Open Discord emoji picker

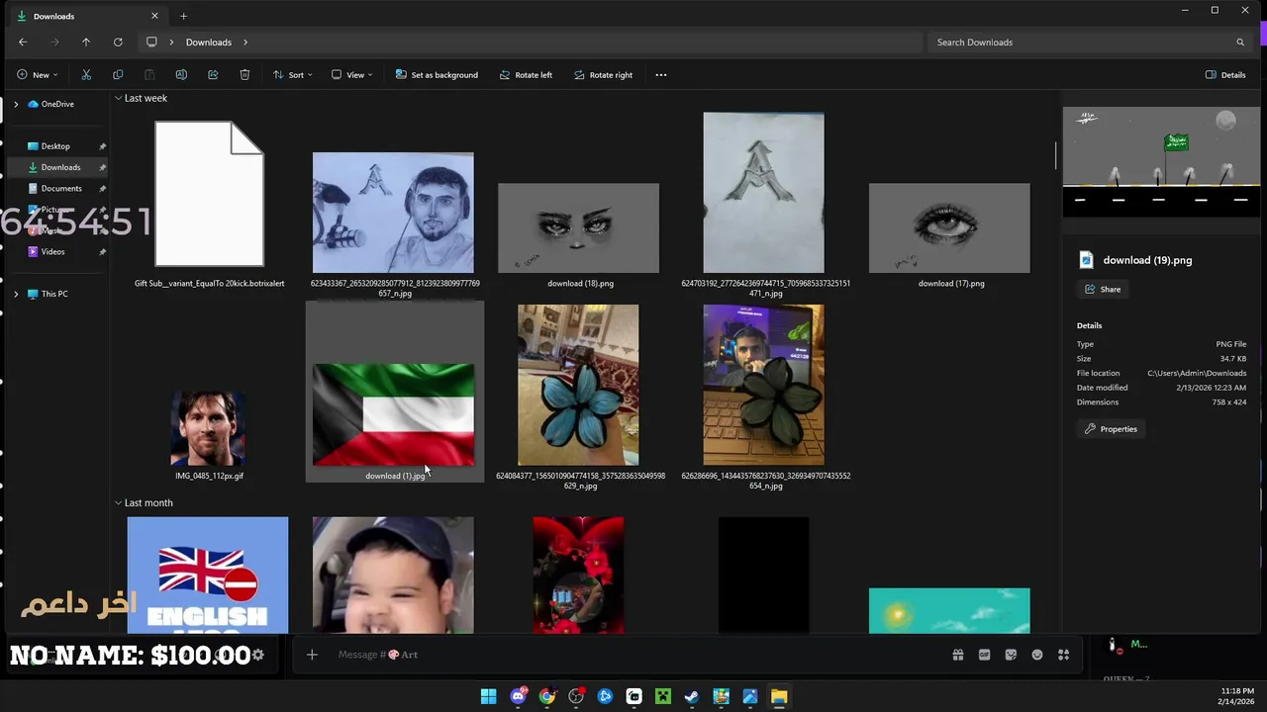(x=1037, y=655)
